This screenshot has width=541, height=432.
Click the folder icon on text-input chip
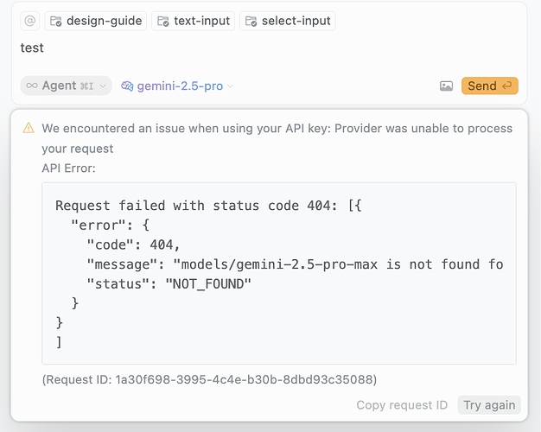click(162, 21)
